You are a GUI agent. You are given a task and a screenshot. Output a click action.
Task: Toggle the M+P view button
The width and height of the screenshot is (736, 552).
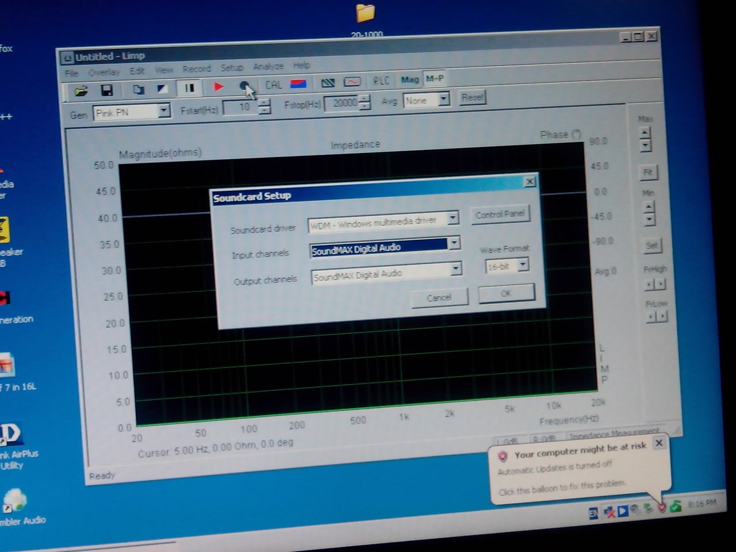(x=435, y=79)
